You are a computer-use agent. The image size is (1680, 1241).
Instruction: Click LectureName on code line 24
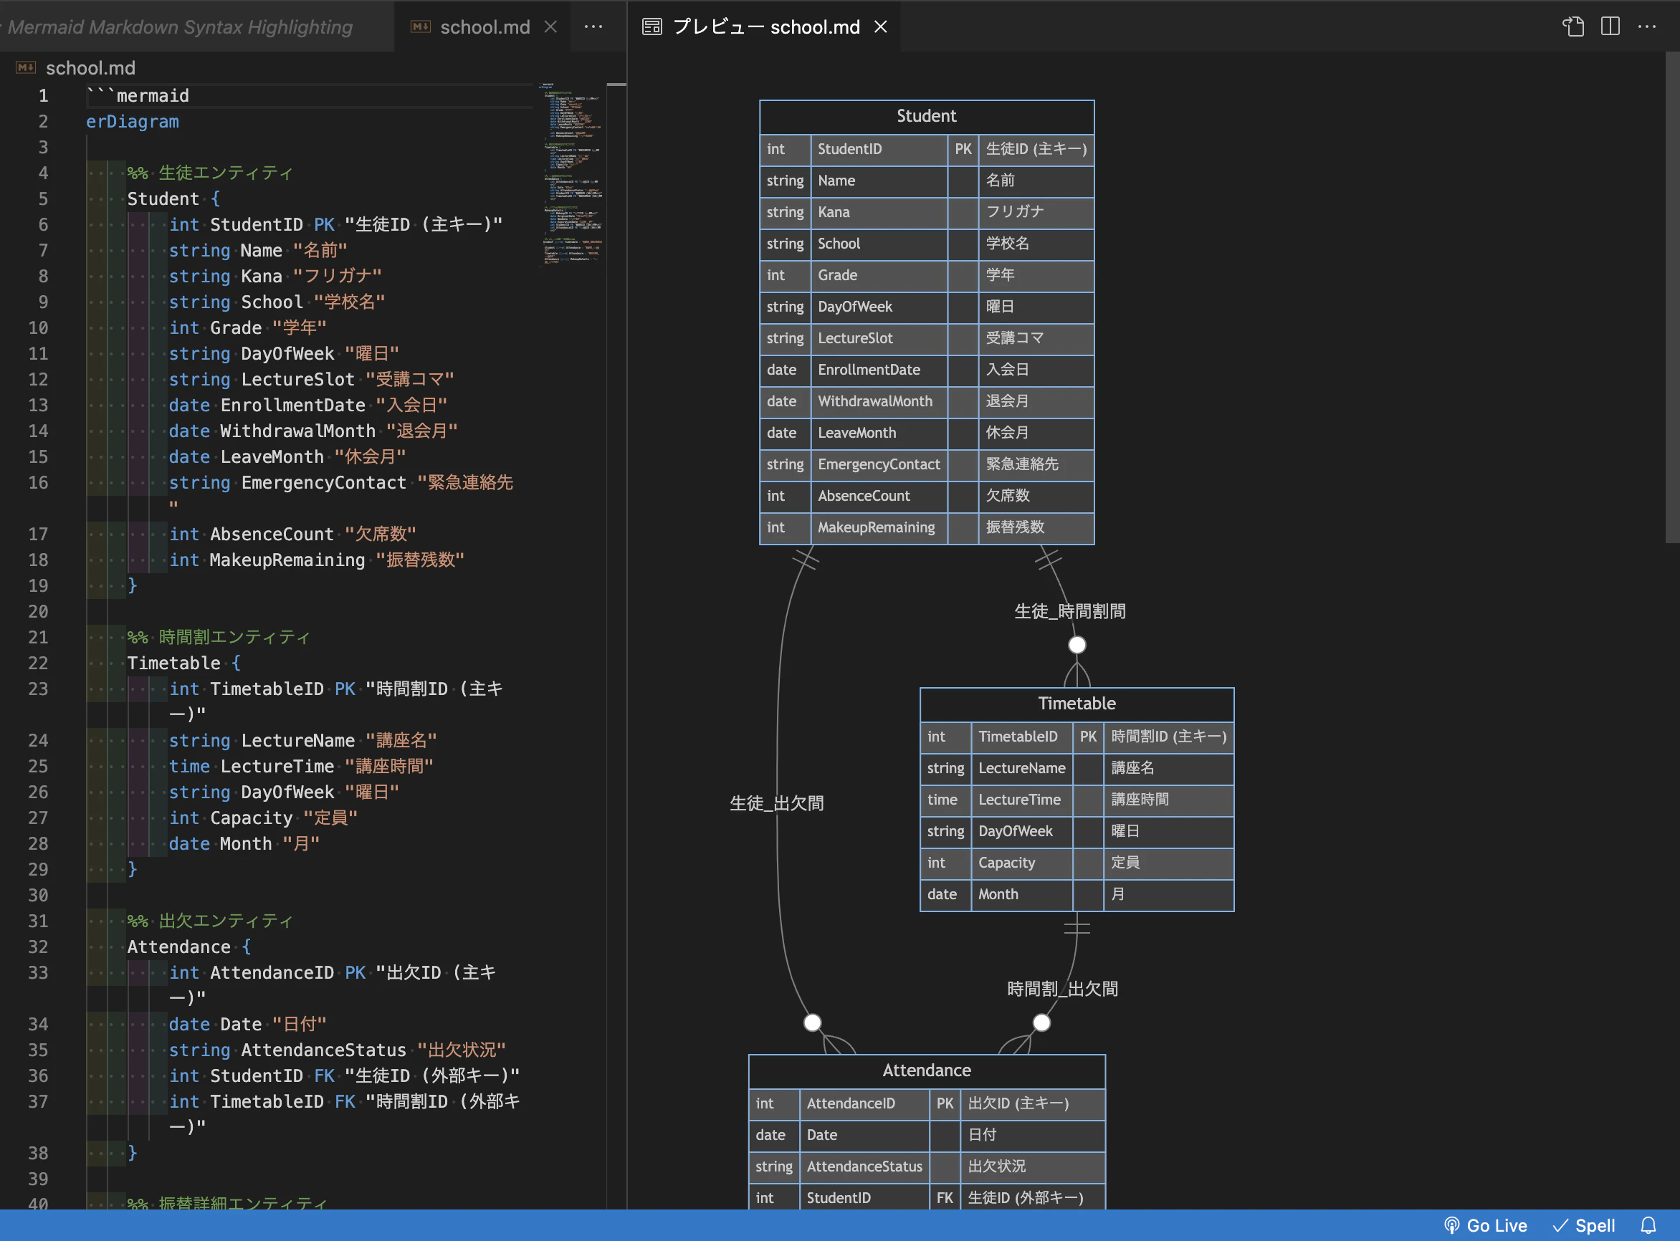(298, 741)
